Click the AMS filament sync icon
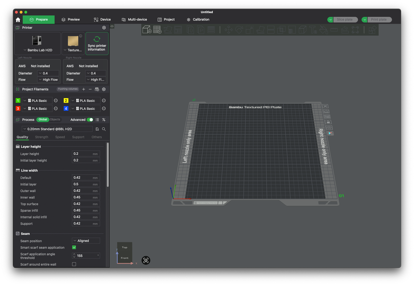414x285 pixels. [x=97, y=89]
